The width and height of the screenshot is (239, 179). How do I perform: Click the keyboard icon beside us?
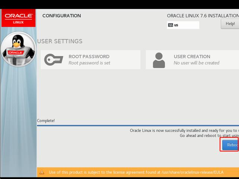click(170, 25)
